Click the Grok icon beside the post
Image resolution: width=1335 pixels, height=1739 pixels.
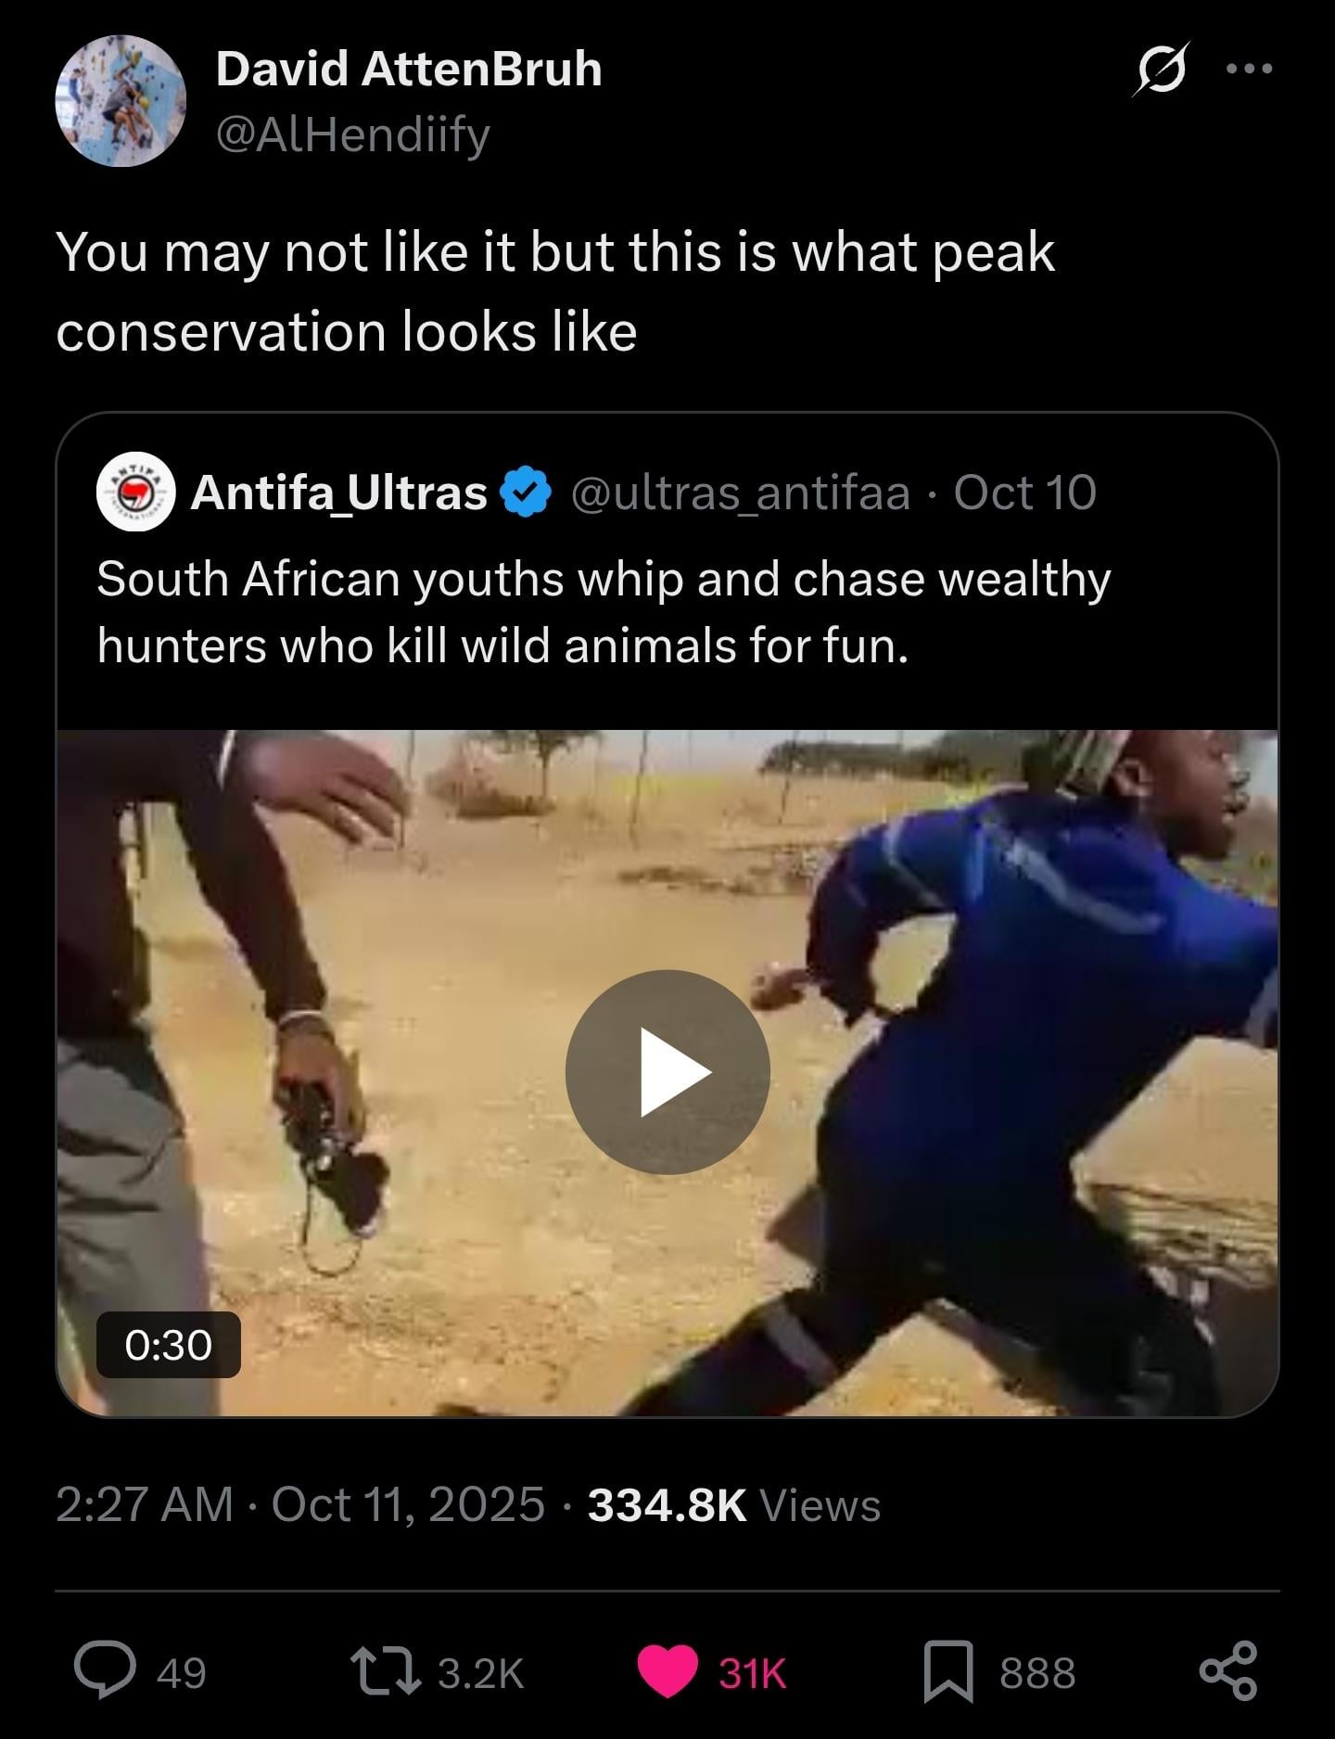click(1159, 69)
